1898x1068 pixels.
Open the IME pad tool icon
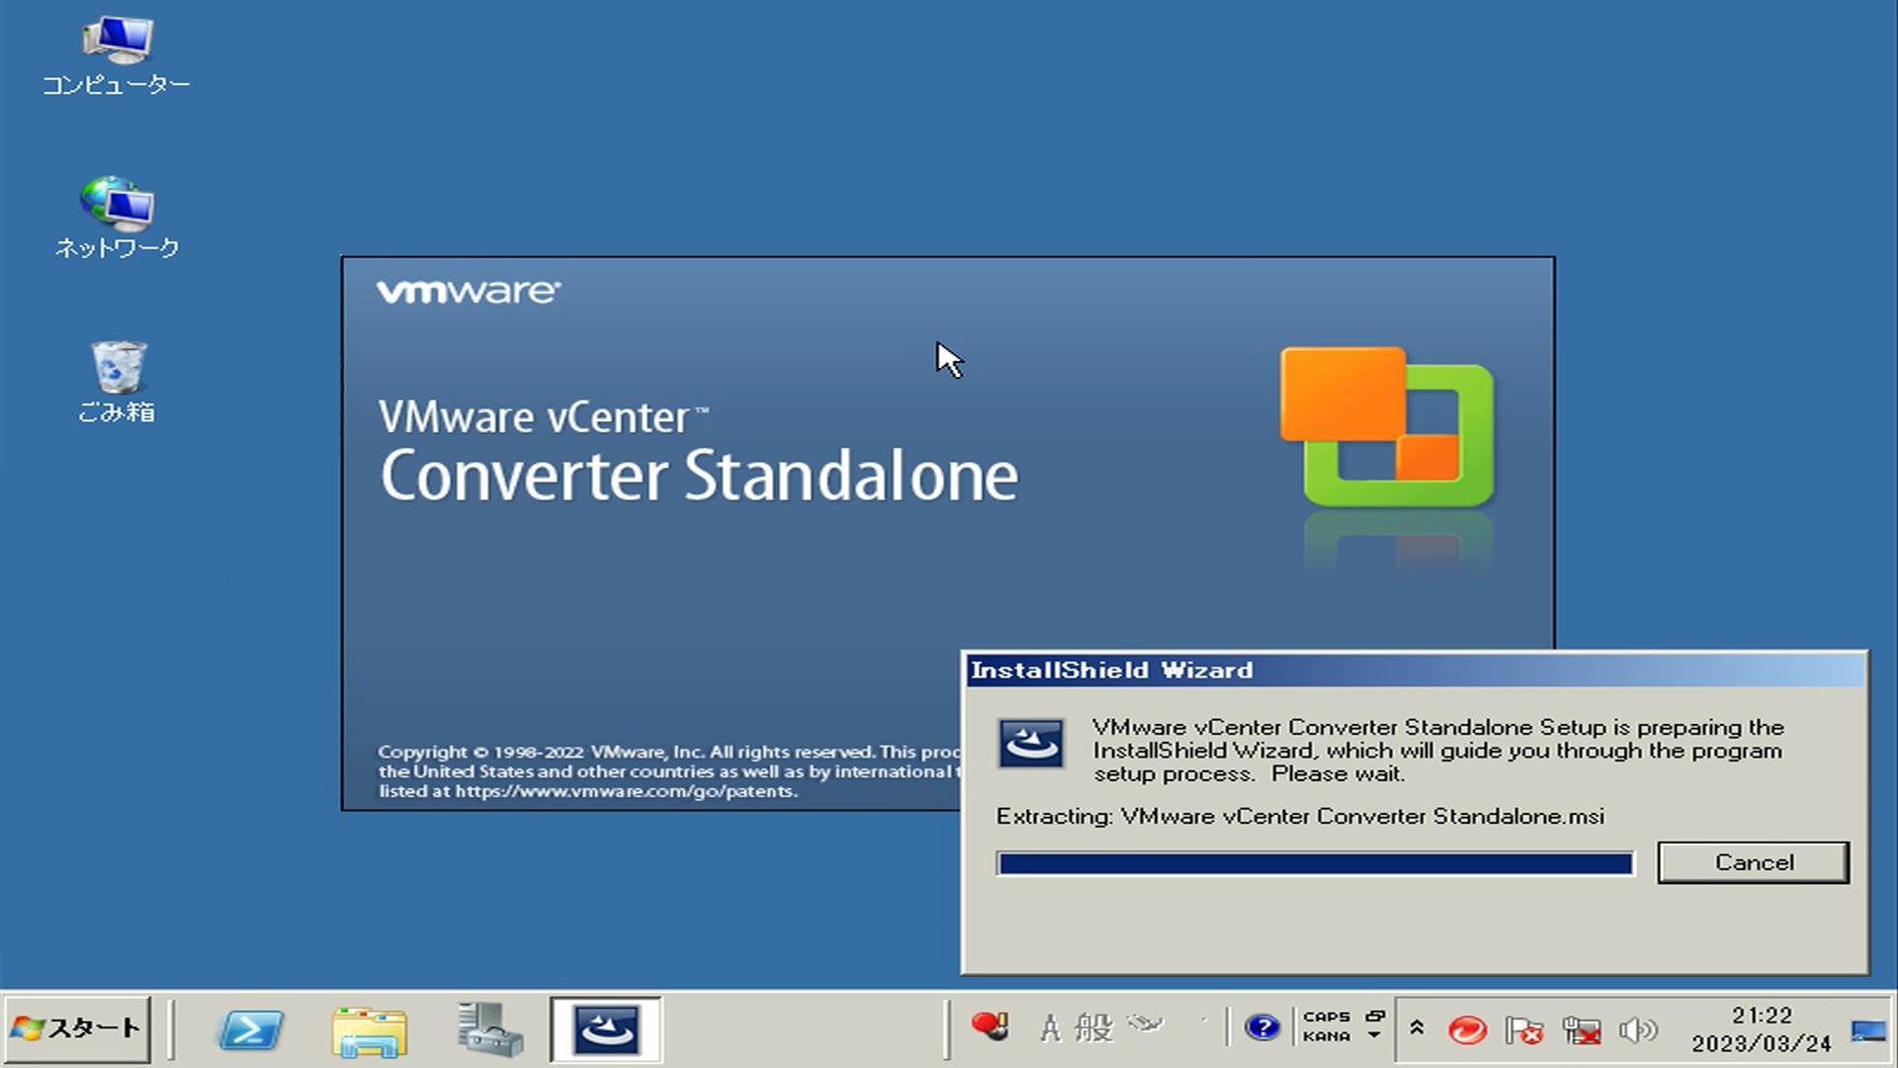1146,1024
